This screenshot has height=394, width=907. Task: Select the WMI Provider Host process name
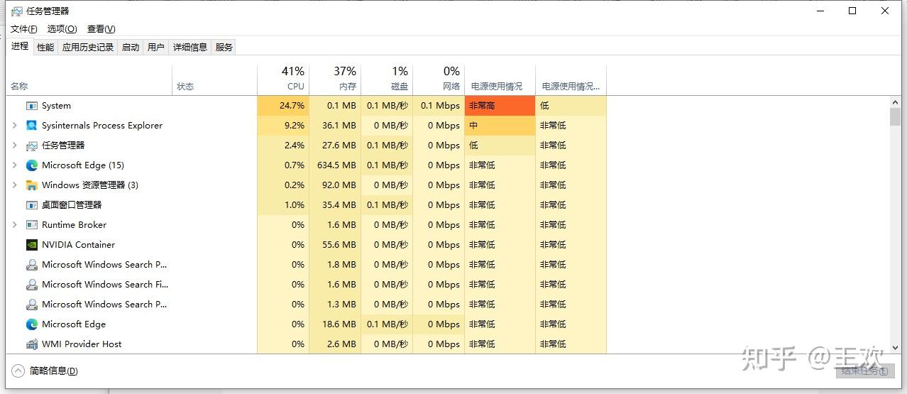(x=82, y=344)
